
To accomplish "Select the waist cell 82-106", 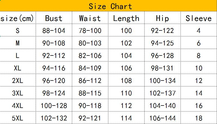I will pos(90,55).
